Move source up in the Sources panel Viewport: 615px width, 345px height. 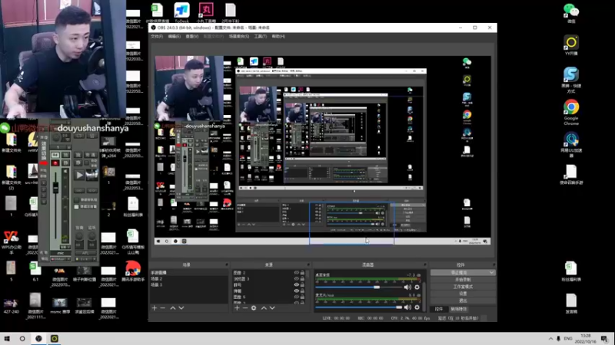(264, 308)
